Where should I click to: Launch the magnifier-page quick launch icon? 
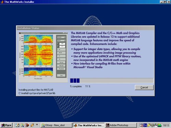point(22,125)
